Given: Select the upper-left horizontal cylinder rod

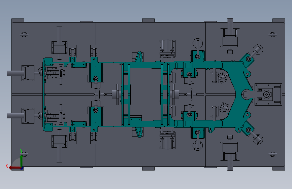Looking at the screenshot, I should pos(15,73).
